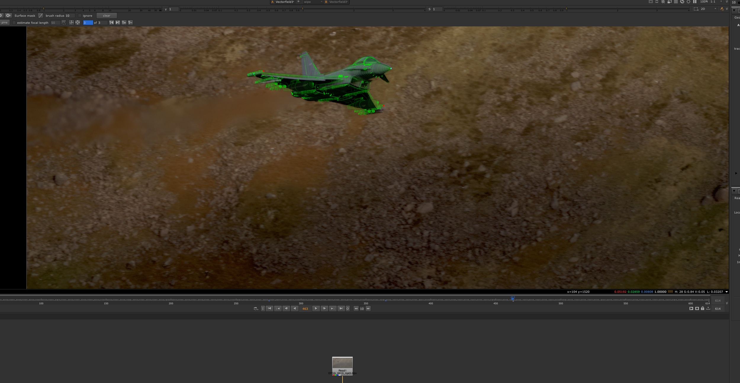Select Vectorfield1 input A tab

click(x=284, y=2)
